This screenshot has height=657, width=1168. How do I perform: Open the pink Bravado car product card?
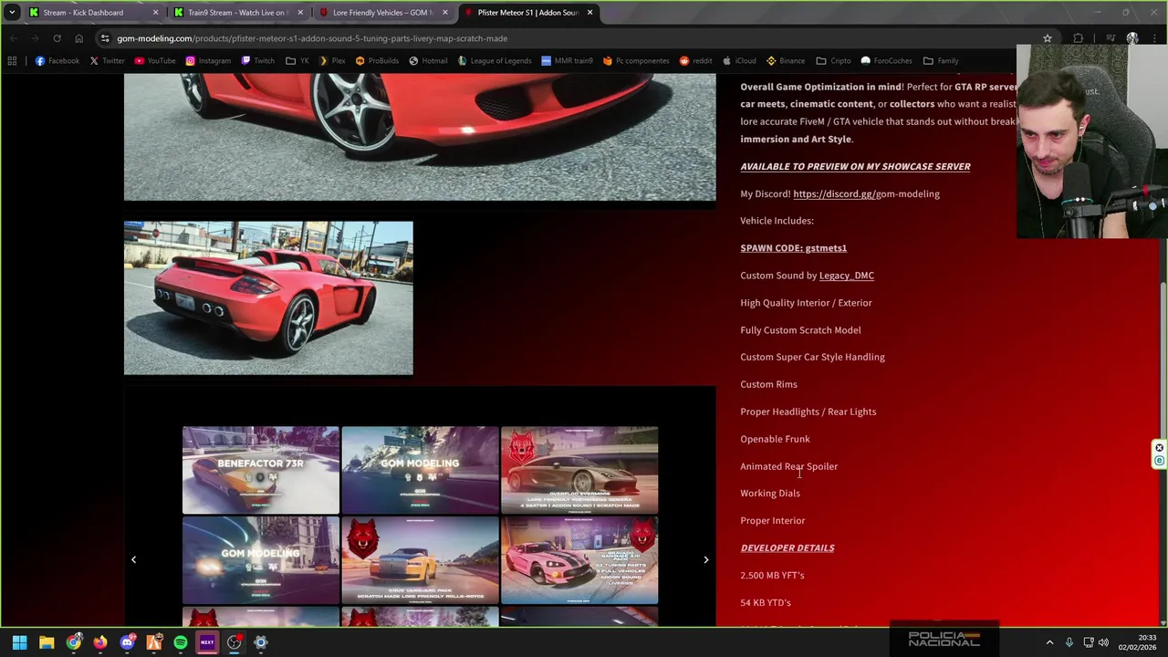point(579,560)
